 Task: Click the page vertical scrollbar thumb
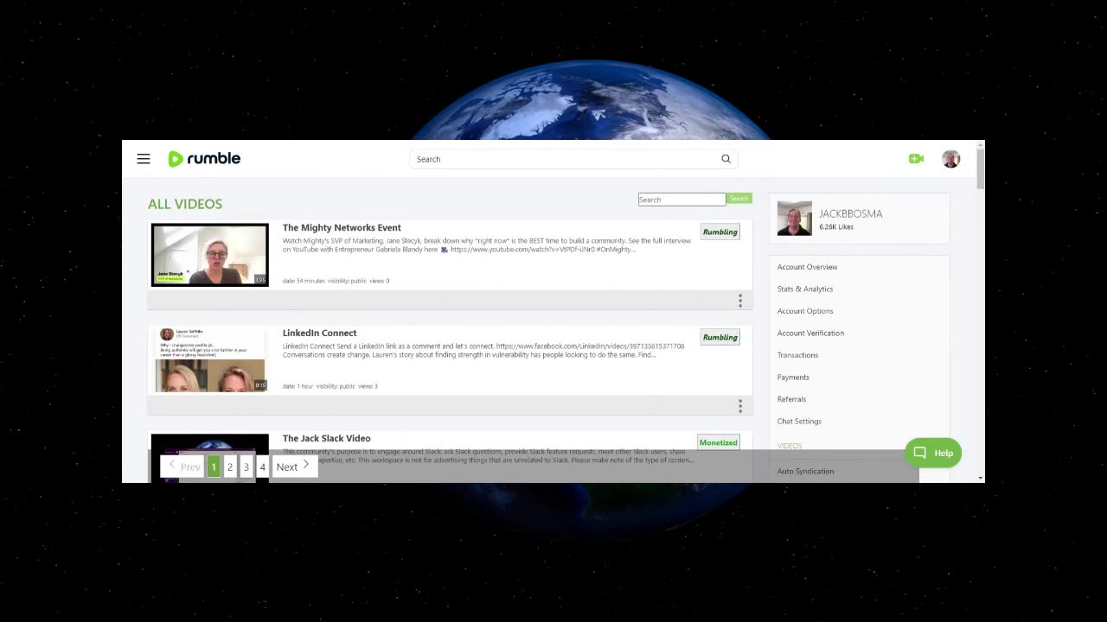point(980,169)
